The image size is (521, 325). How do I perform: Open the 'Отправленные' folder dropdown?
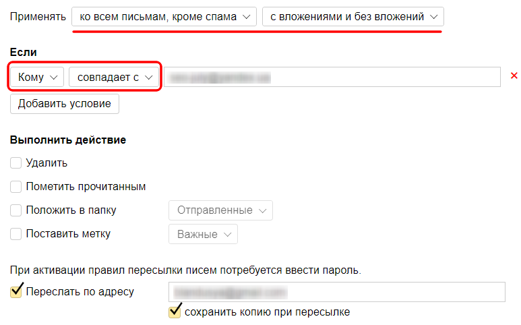(220, 210)
